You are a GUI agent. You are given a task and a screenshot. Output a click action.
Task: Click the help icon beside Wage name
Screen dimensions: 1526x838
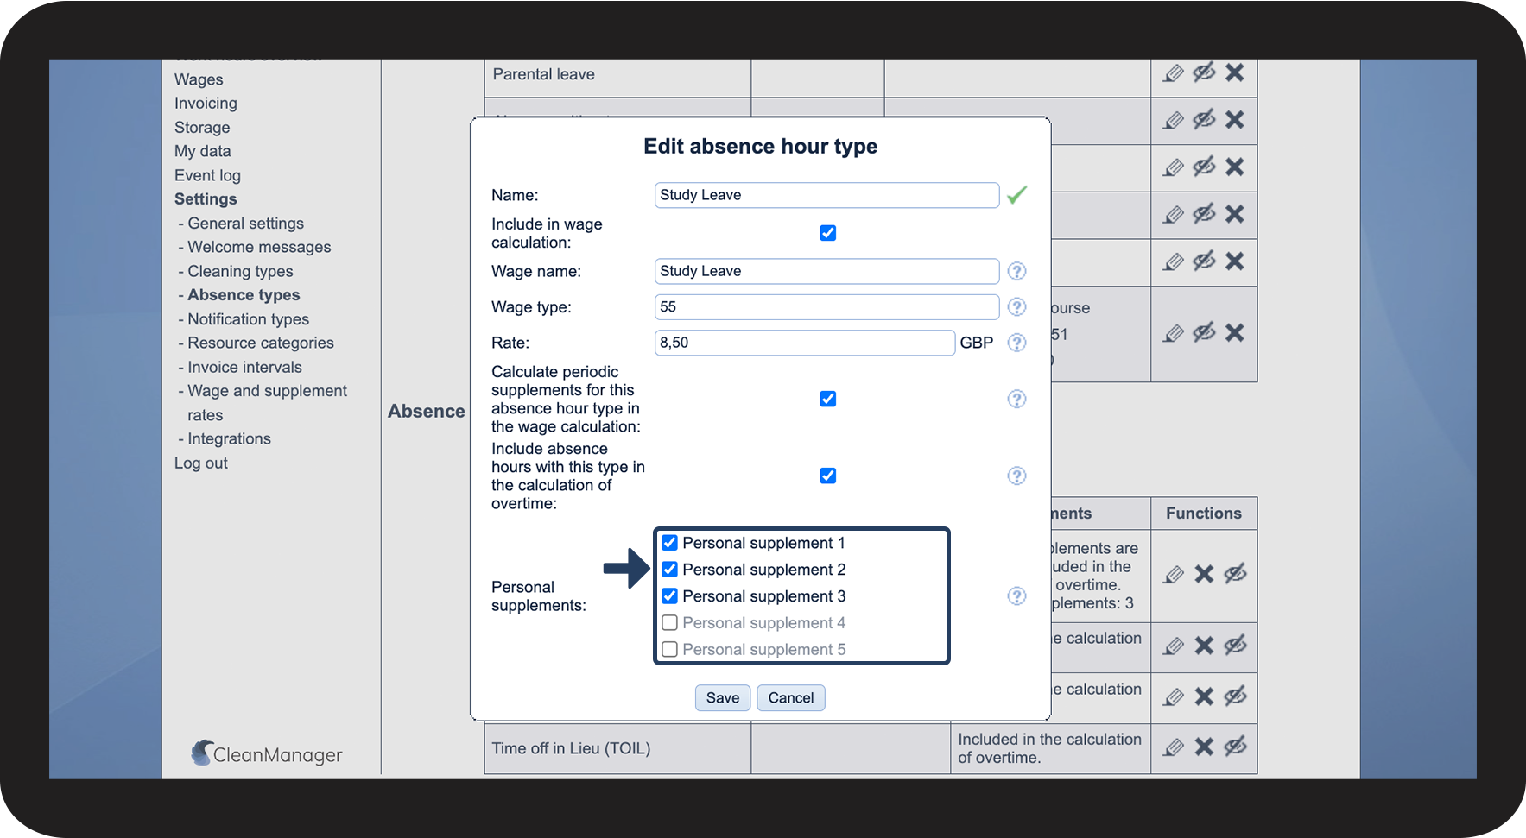point(1016,271)
